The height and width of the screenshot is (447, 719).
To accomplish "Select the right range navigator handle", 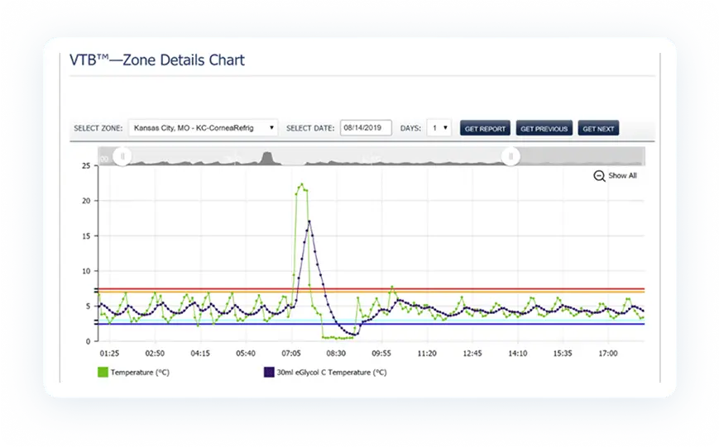I will click(x=511, y=156).
